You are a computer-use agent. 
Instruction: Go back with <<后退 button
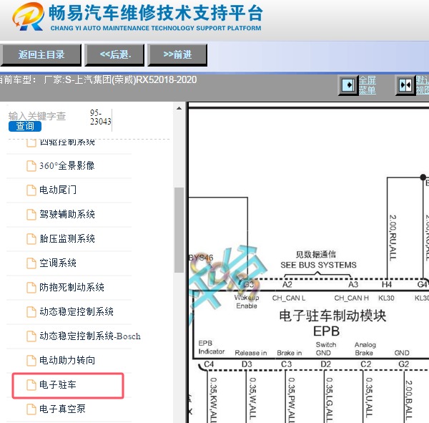click(x=114, y=55)
